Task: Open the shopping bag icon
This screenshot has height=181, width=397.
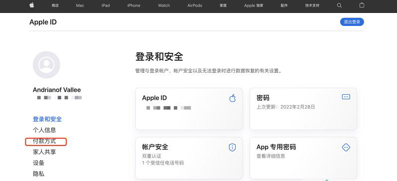Action: pyautogui.click(x=362, y=5)
